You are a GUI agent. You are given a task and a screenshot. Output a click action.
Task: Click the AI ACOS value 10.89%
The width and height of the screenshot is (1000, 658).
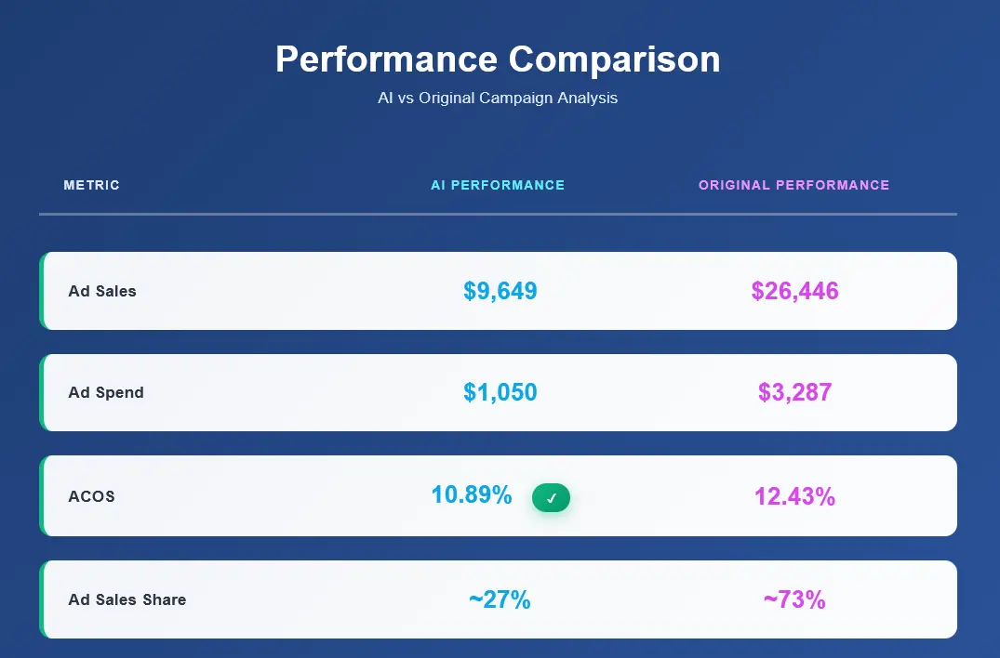(x=472, y=495)
